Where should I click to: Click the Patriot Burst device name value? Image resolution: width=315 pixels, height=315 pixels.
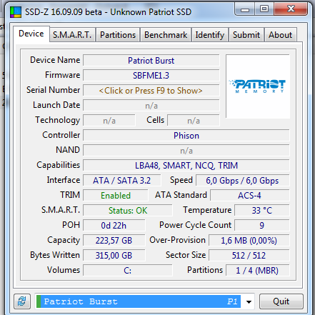(x=151, y=61)
